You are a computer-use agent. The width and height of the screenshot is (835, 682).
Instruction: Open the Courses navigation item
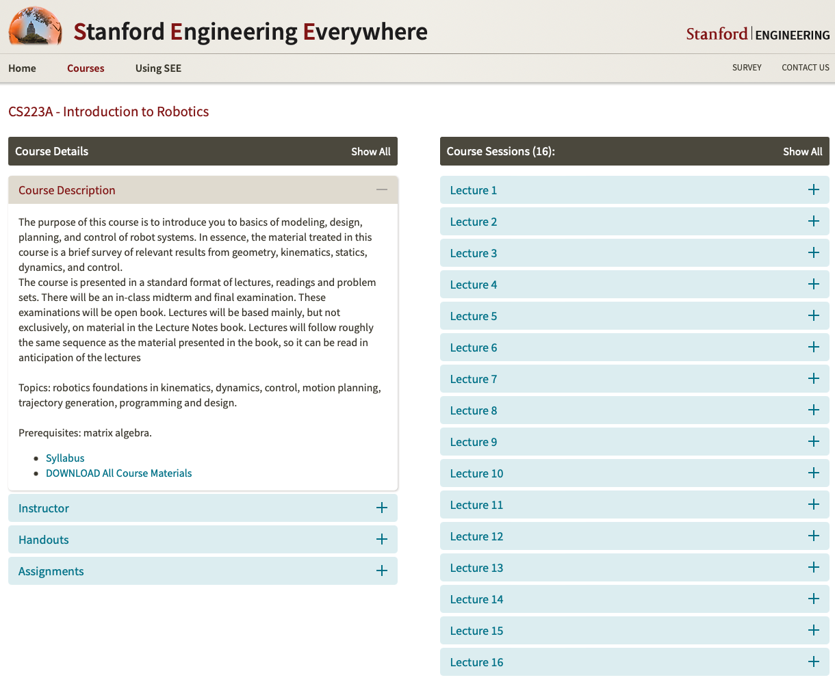pos(86,68)
